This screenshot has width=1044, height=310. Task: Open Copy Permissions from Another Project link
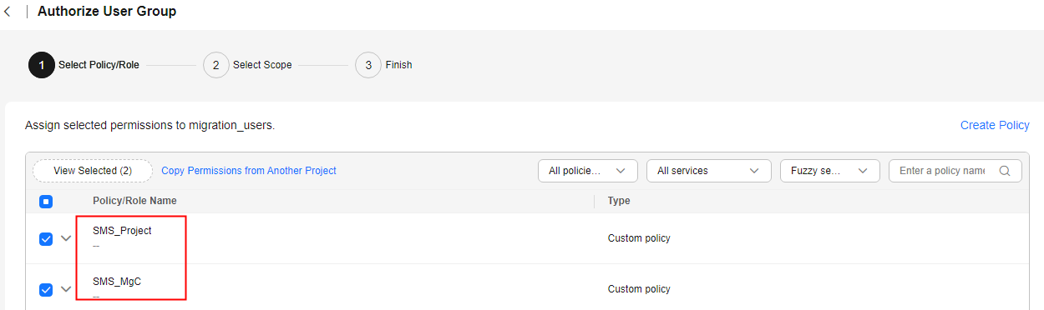249,171
